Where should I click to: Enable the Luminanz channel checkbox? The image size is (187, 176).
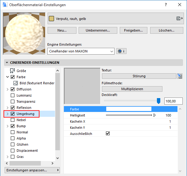point(13,95)
